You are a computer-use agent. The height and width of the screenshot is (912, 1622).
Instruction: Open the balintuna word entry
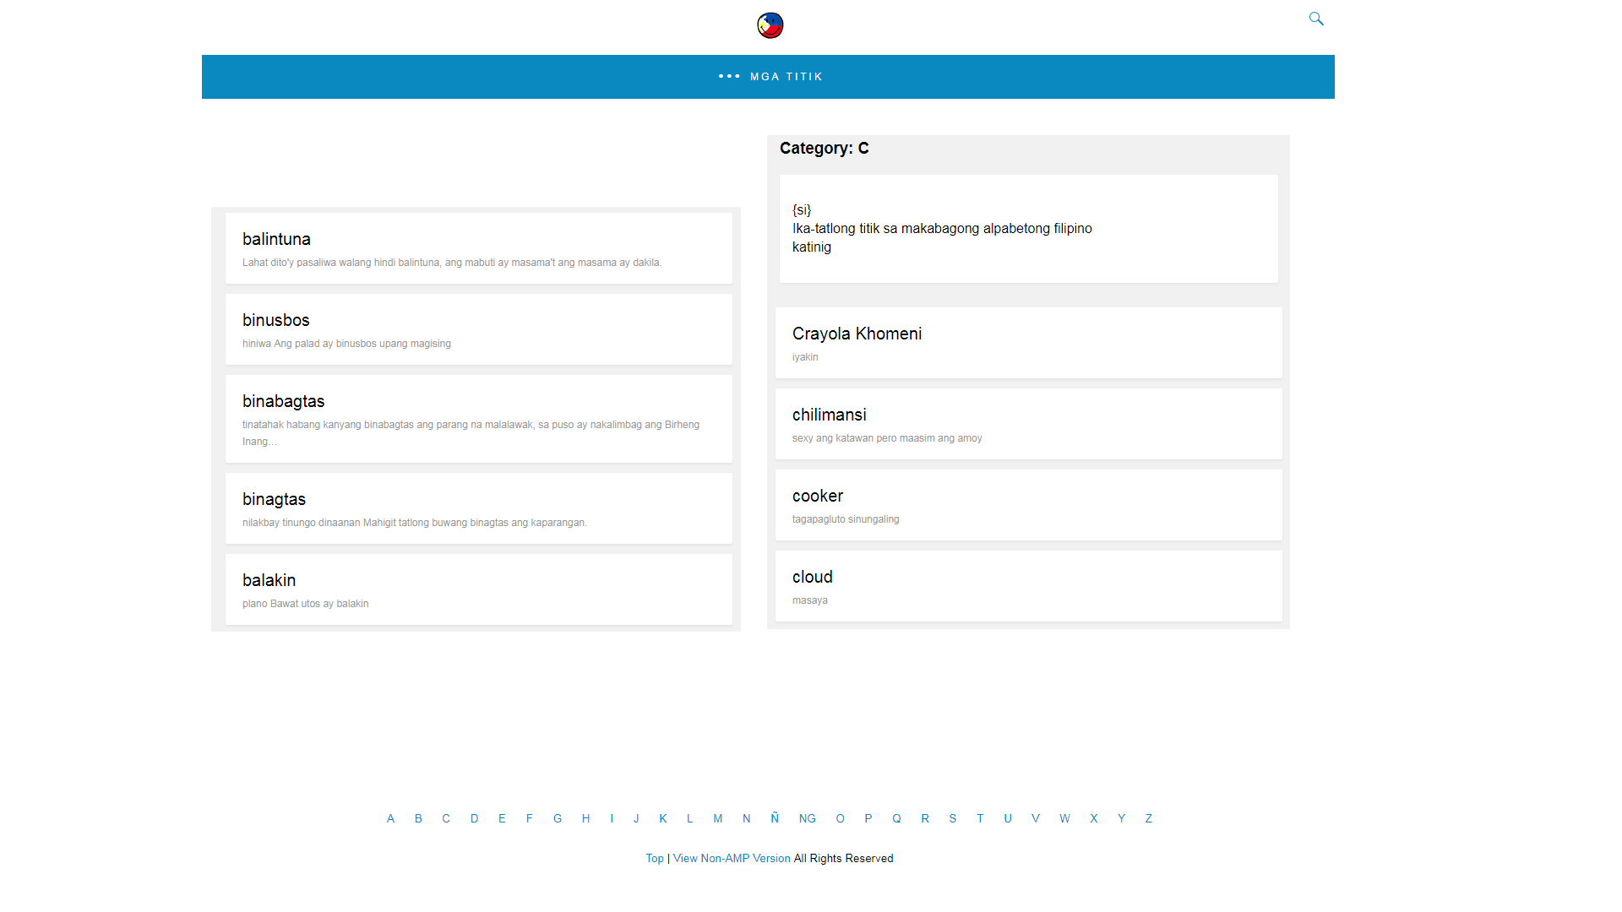pos(276,239)
